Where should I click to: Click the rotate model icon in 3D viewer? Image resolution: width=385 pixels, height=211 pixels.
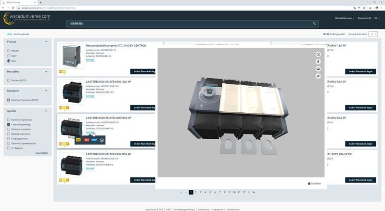(318, 69)
